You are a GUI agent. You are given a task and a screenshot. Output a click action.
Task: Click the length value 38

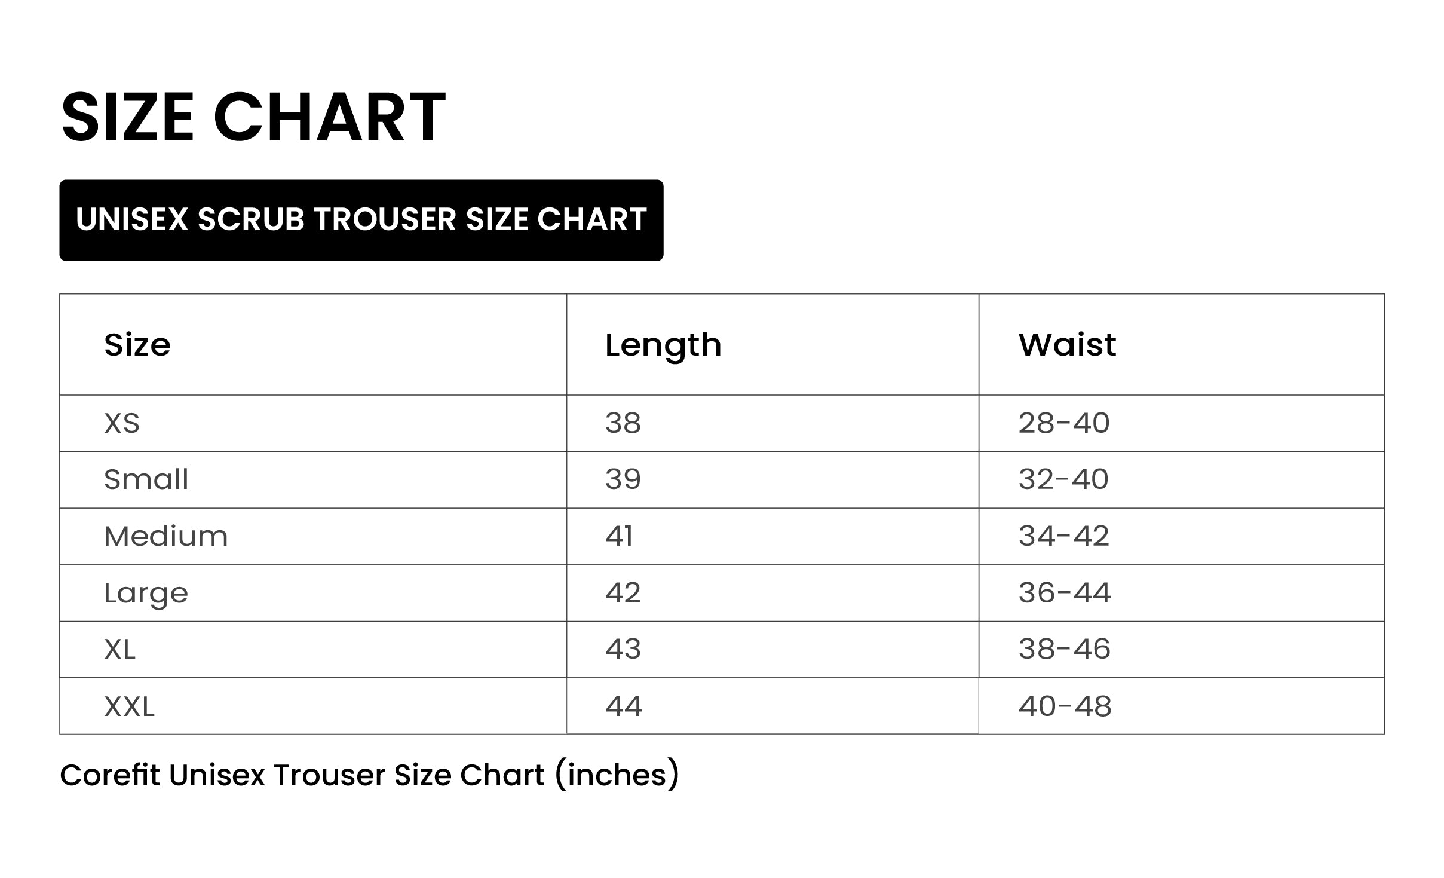click(x=623, y=423)
